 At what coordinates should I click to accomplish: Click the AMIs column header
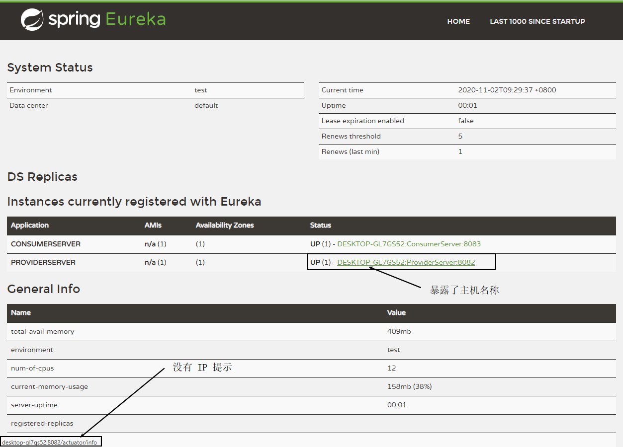[x=153, y=225]
